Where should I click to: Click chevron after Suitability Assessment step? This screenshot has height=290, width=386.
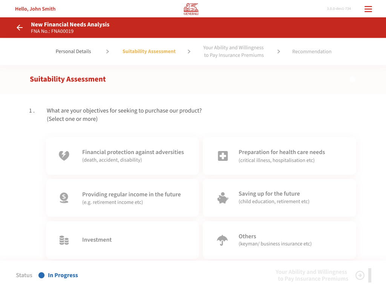[x=189, y=51]
